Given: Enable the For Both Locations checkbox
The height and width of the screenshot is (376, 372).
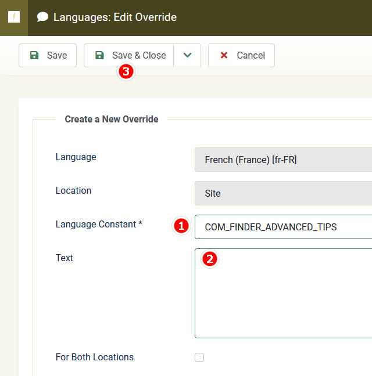Looking at the screenshot, I should pos(199,357).
